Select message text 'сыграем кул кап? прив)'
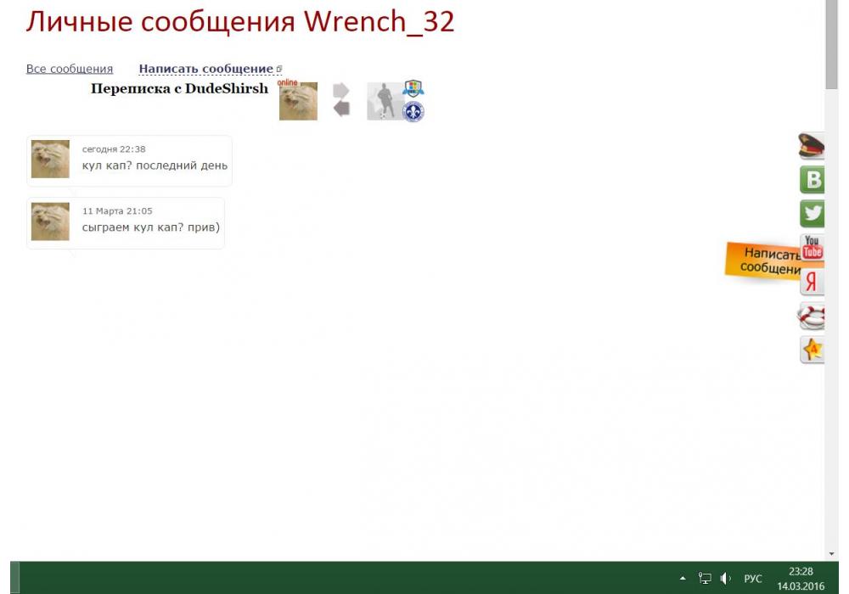Screen dimensions: 849x594 coord(151,227)
